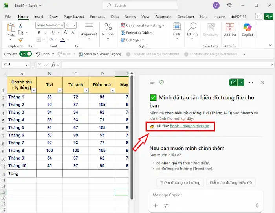Click the Format Painter brush icon

[21, 39]
